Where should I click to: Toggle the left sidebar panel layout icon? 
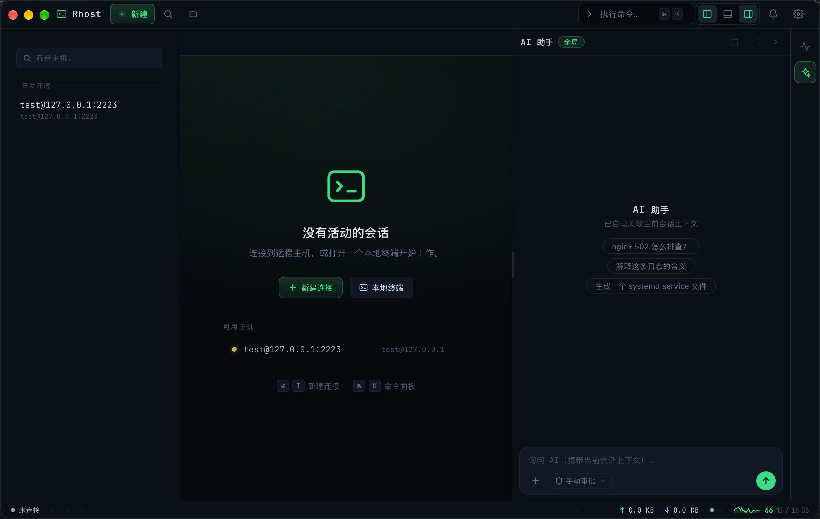(x=707, y=14)
